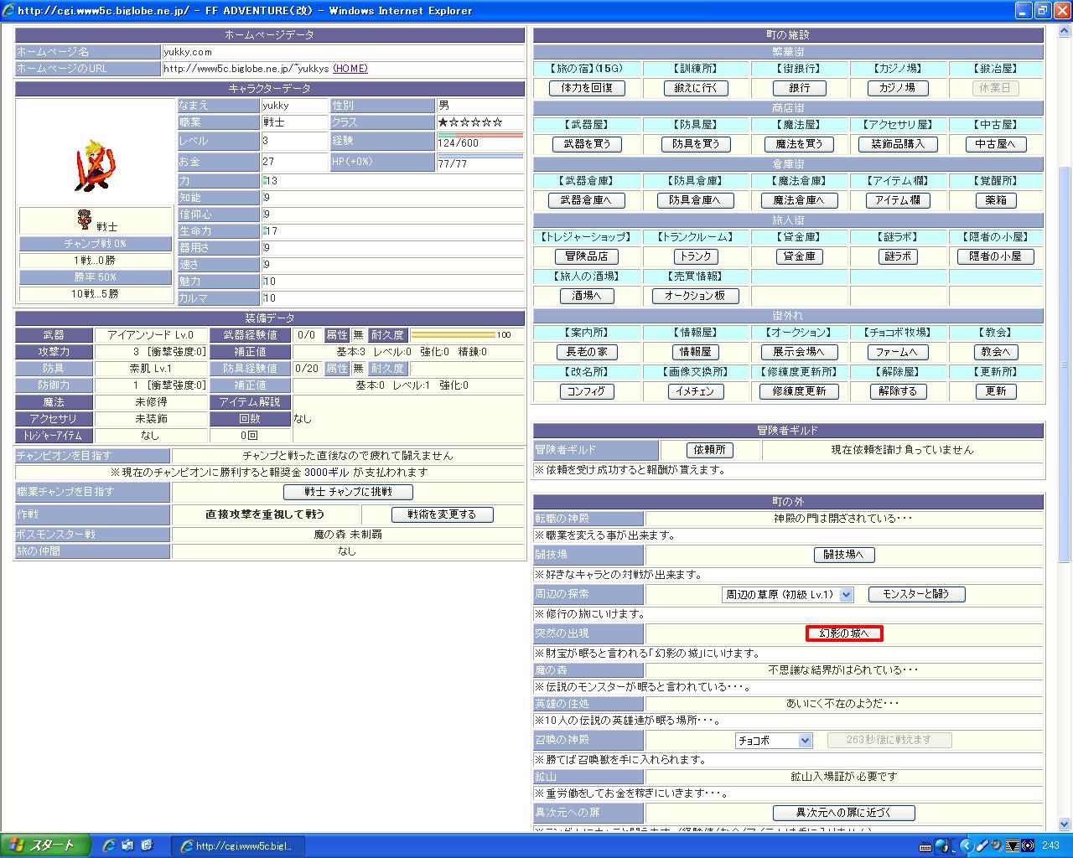Click 魔法を買う magic shop button
Image resolution: width=1073 pixels, height=858 pixels.
click(x=800, y=144)
